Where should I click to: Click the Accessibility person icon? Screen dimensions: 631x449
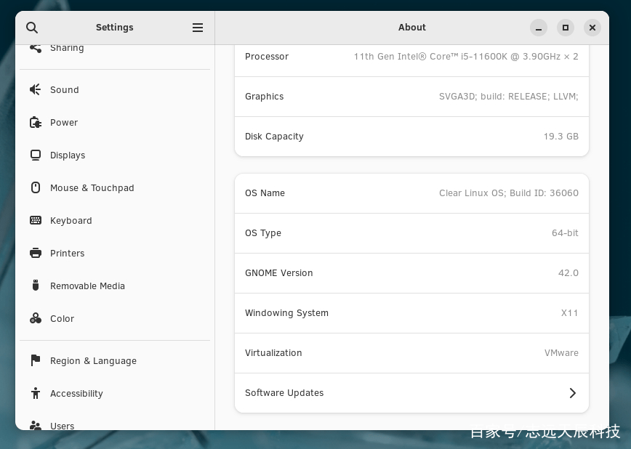pos(36,393)
